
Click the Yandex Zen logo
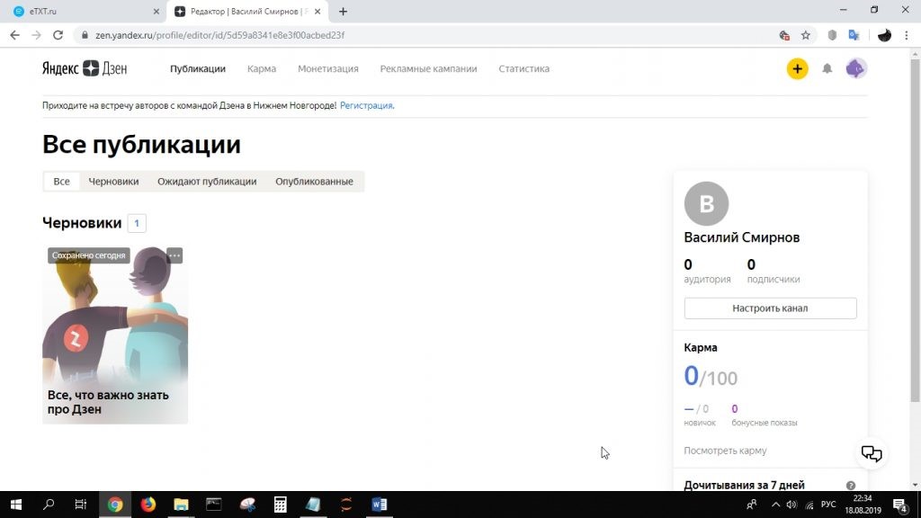(85, 68)
